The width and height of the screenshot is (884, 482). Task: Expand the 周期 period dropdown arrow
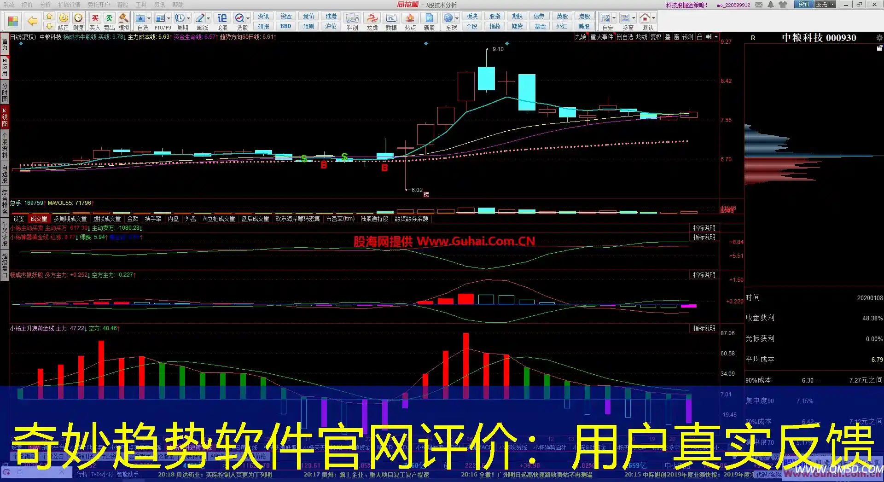tap(189, 18)
